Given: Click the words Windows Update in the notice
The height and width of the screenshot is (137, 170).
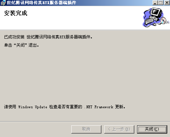Looking at the screenshot, I should point(33,107).
